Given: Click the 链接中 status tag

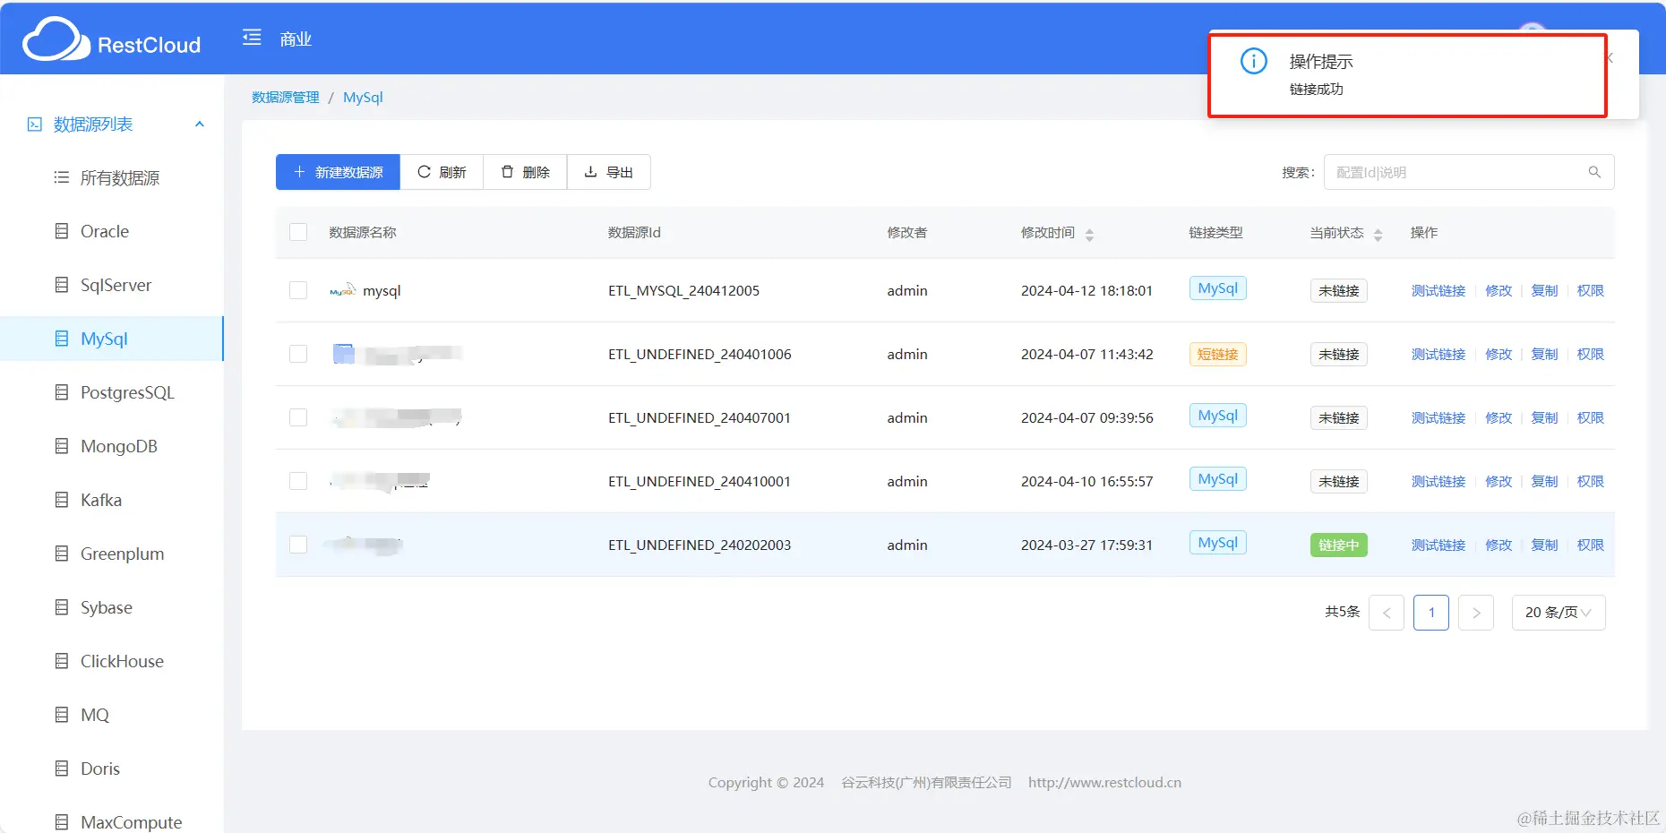Looking at the screenshot, I should (x=1338, y=545).
